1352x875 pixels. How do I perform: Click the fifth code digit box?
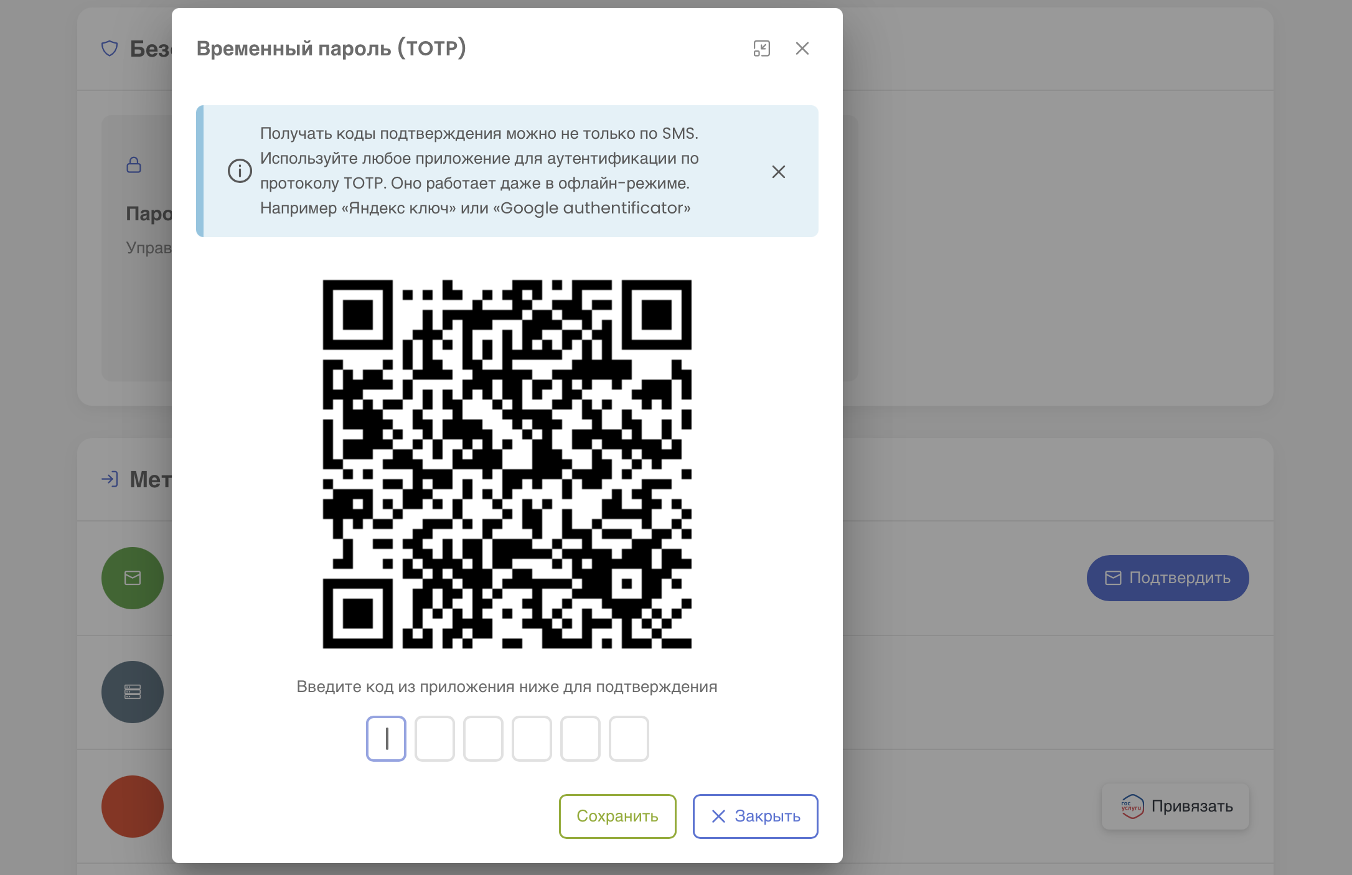[x=580, y=739]
